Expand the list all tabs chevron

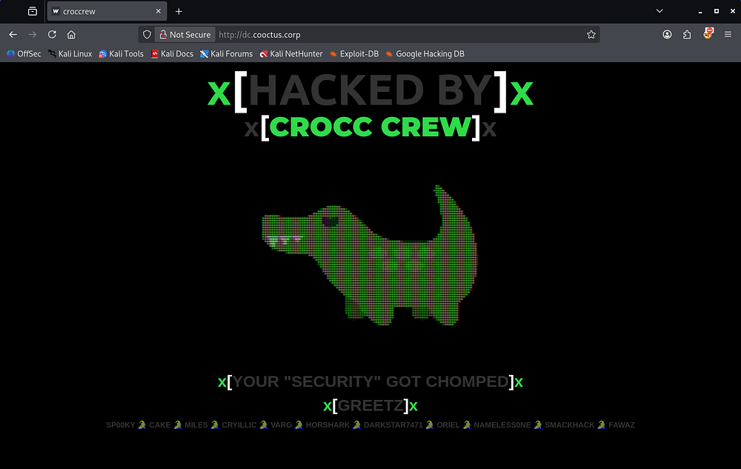click(x=659, y=11)
